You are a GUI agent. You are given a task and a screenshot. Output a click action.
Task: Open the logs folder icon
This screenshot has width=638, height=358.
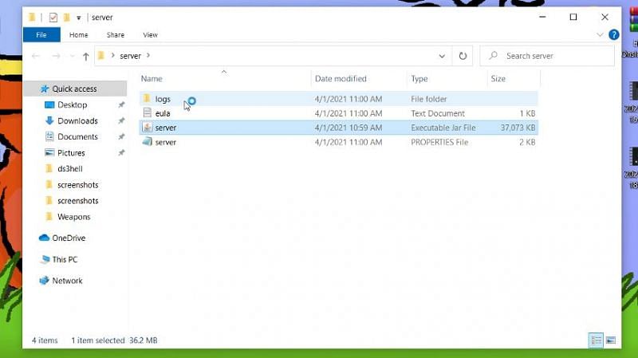coord(147,99)
